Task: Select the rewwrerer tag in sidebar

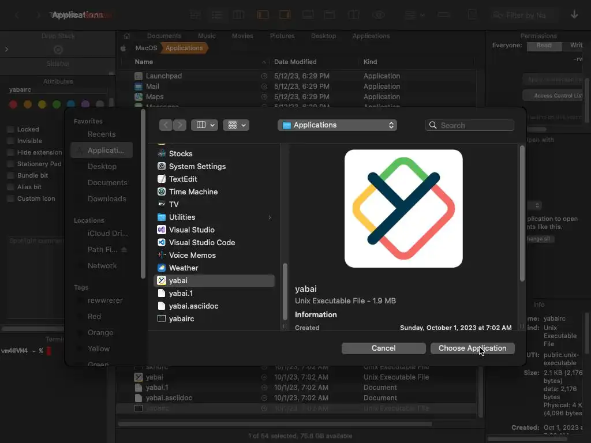Action: click(x=102, y=300)
